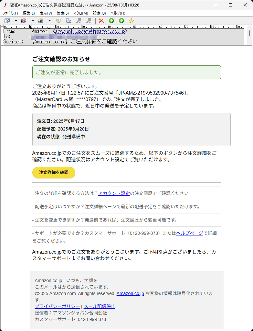Click the red X delete icon
253x331 pixels.
[x=101, y=21]
